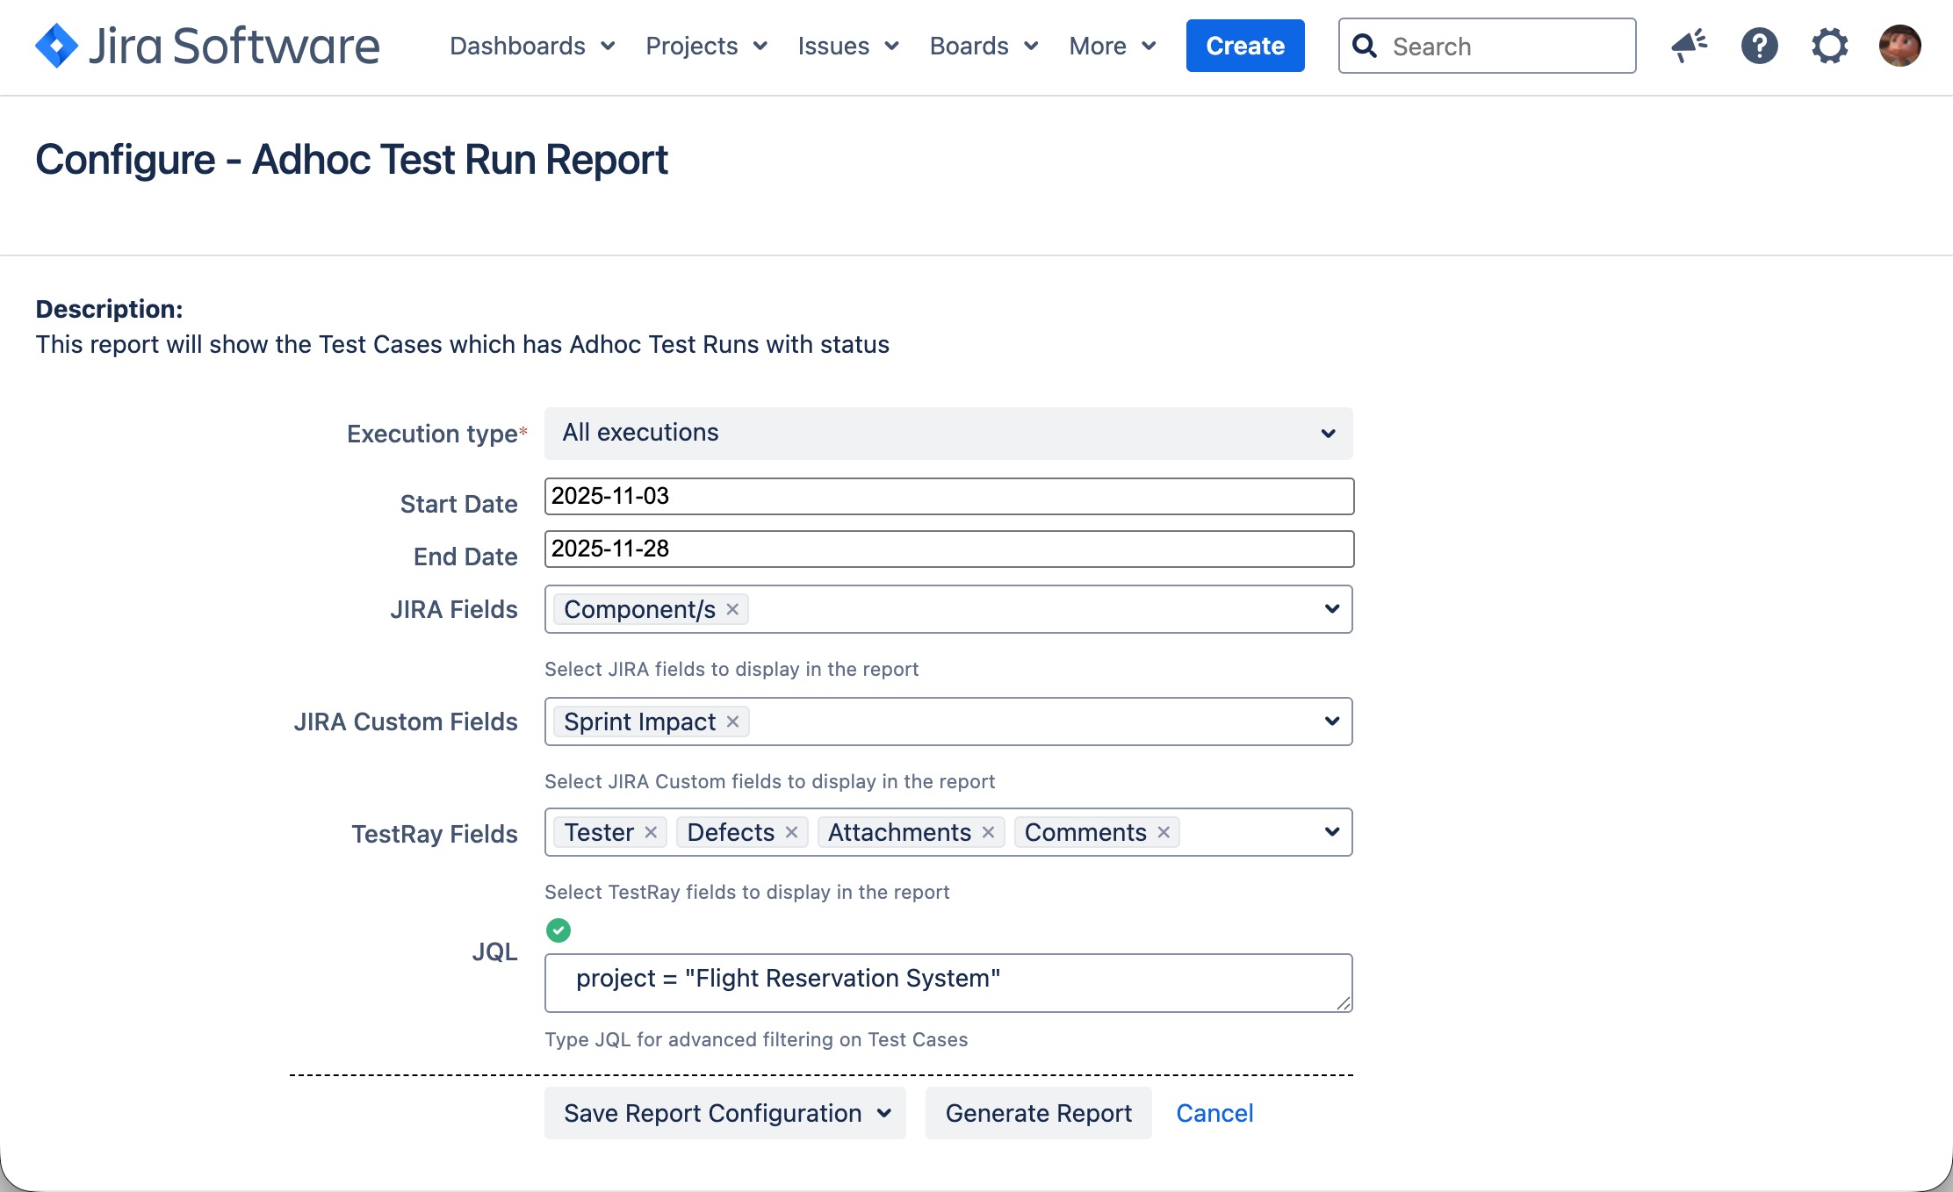Open the user profile avatar

[x=1899, y=46]
